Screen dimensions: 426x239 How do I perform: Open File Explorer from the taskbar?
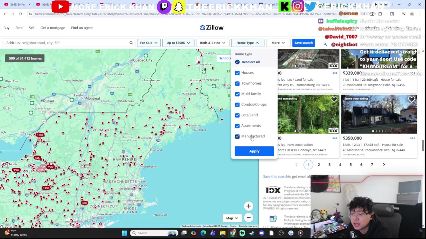223,233
